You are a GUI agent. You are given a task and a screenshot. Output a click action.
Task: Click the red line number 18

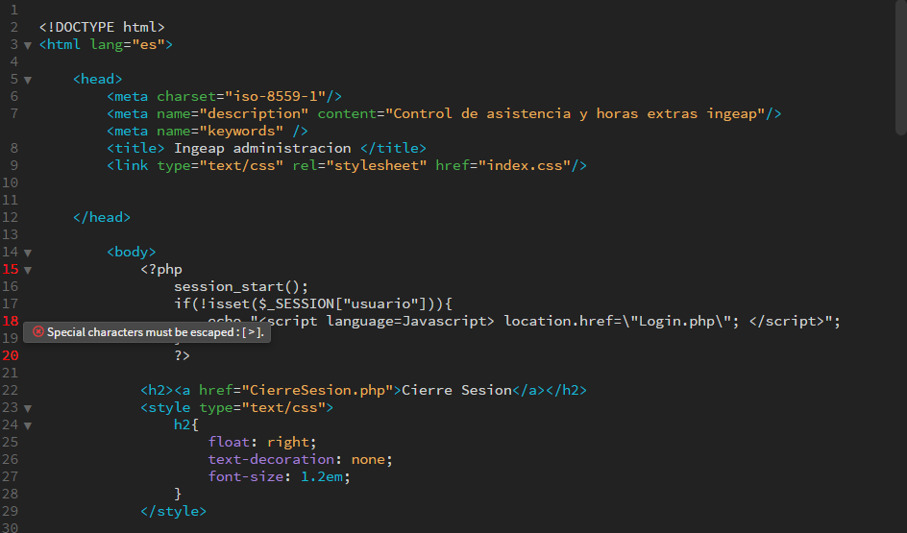[x=11, y=321]
